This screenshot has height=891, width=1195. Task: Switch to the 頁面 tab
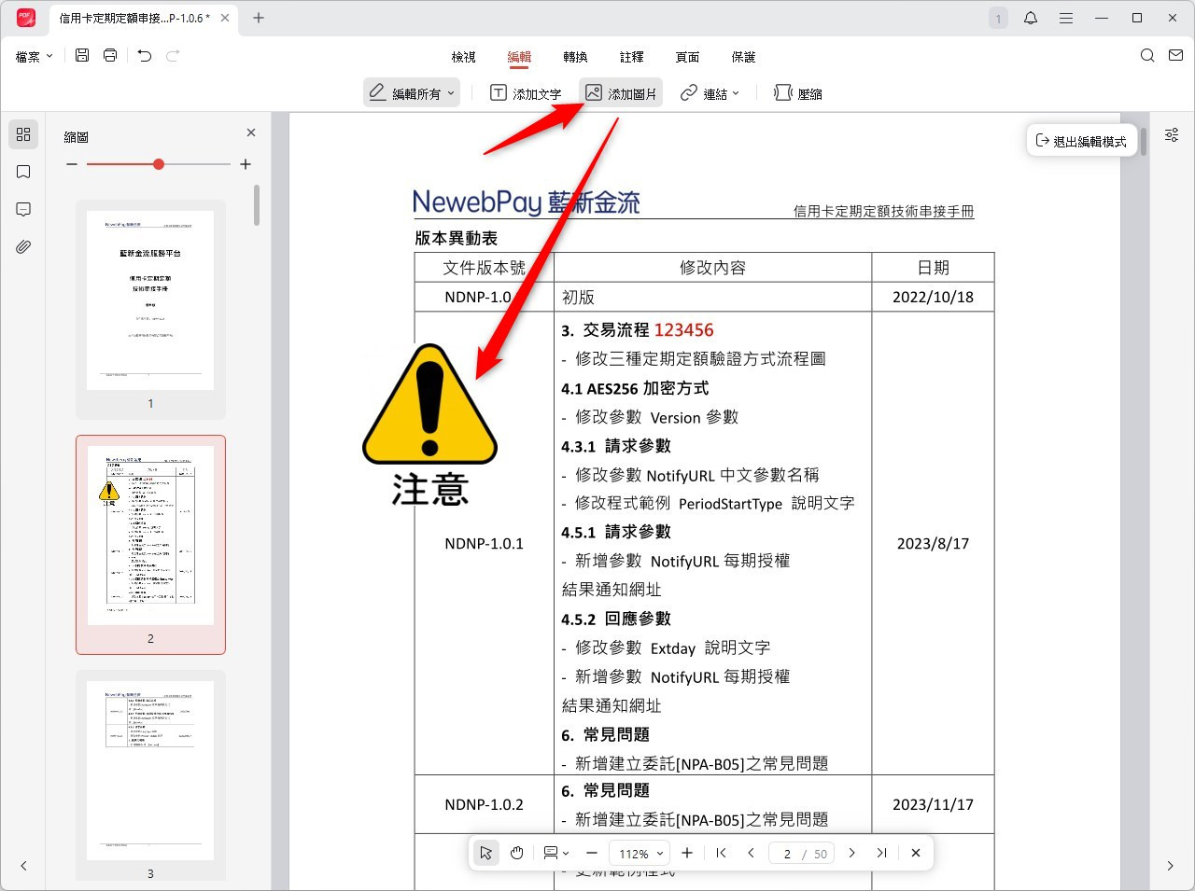click(x=687, y=57)
